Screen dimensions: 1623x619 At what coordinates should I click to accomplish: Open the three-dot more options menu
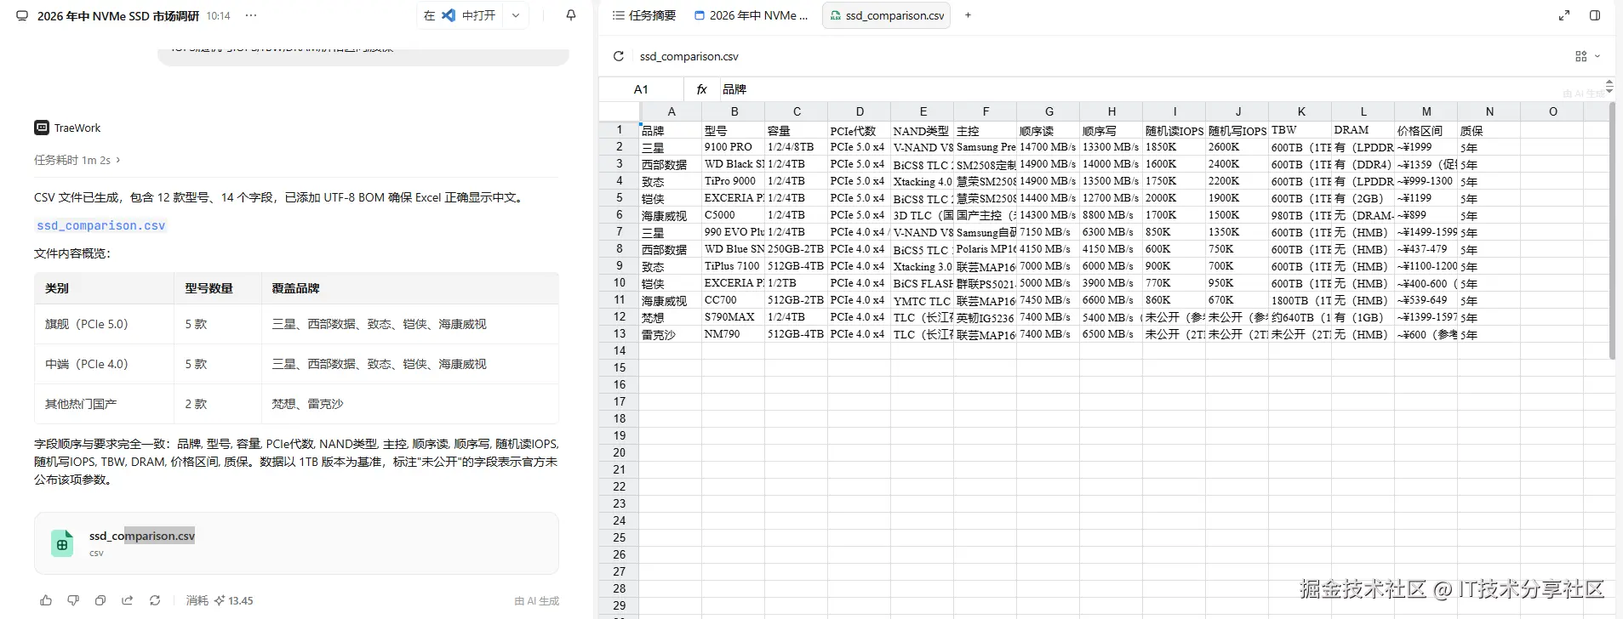click(x=251, y=15)
